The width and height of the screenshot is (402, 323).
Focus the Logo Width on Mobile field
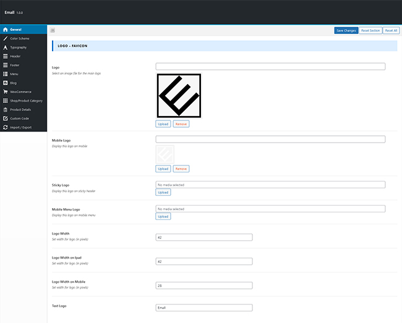(x=204, y=285)
